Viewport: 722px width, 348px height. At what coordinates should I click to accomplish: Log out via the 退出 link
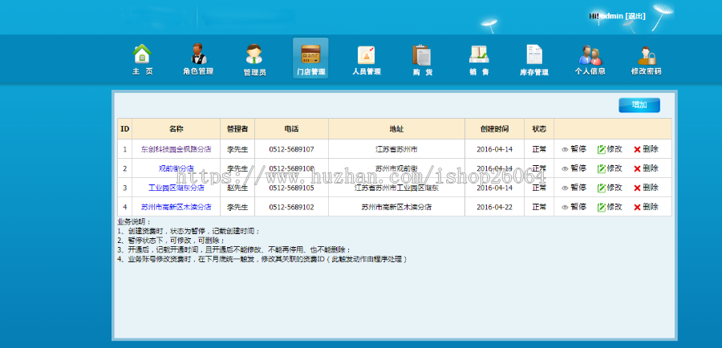pyautogui.click(x=635, y=16)
